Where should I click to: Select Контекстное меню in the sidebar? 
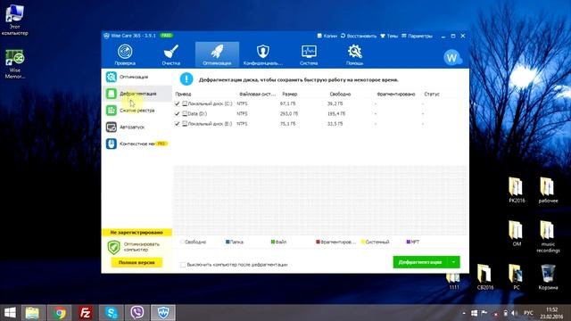pos(137,144)
